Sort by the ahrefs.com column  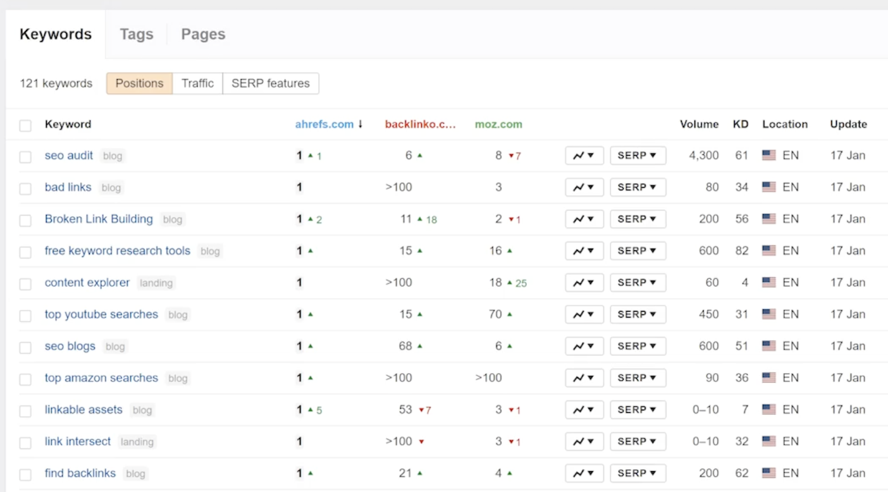[x=329, y=125]
